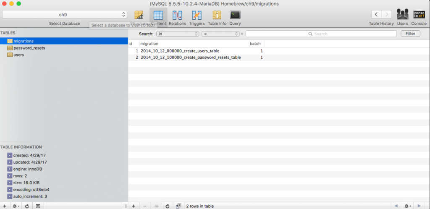430x209 pixels.
Task: Select the migrations table
Action: 64,41
